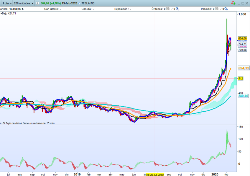This screenshot has height=176, width=250.
Task: Open the position list icon next to Posición
Action: [x=217, y=9]
